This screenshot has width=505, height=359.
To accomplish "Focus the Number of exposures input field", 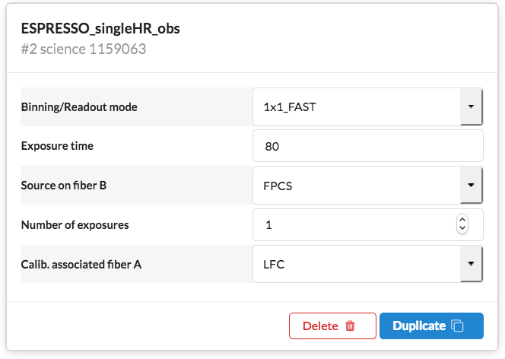I will [x=354, y=224].
